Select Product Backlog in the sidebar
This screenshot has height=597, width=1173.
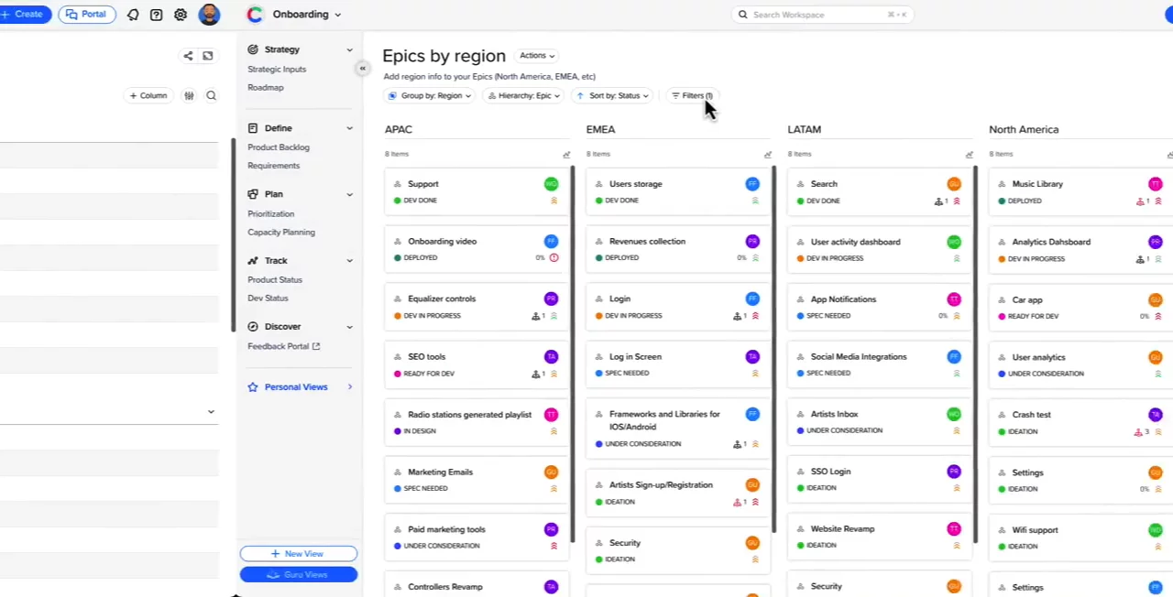[x=279, y=147]
